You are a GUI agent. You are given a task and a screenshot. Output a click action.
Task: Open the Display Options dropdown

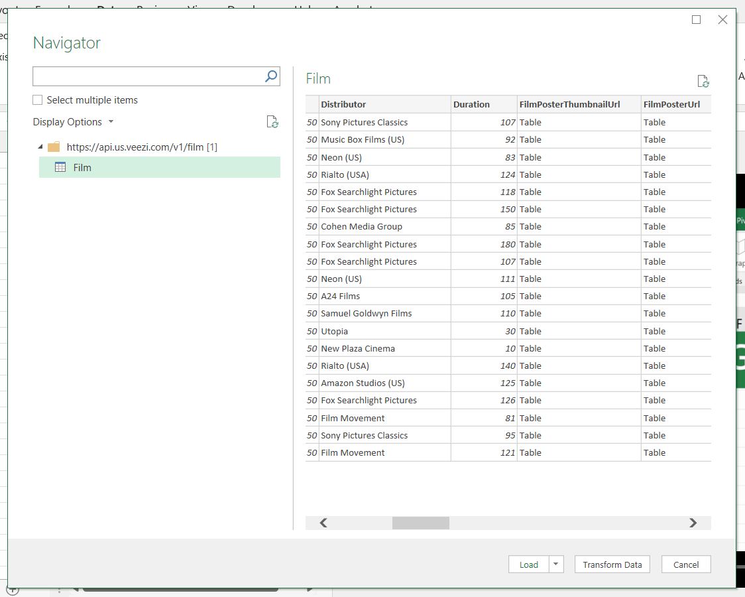tap(73, 121)
